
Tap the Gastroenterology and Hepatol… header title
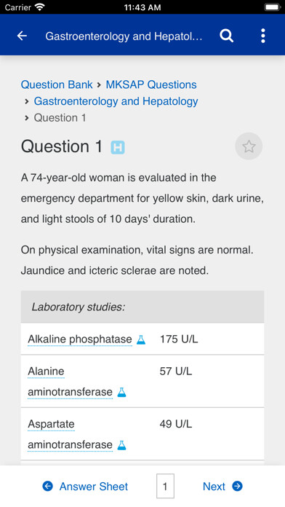[124, 36]
